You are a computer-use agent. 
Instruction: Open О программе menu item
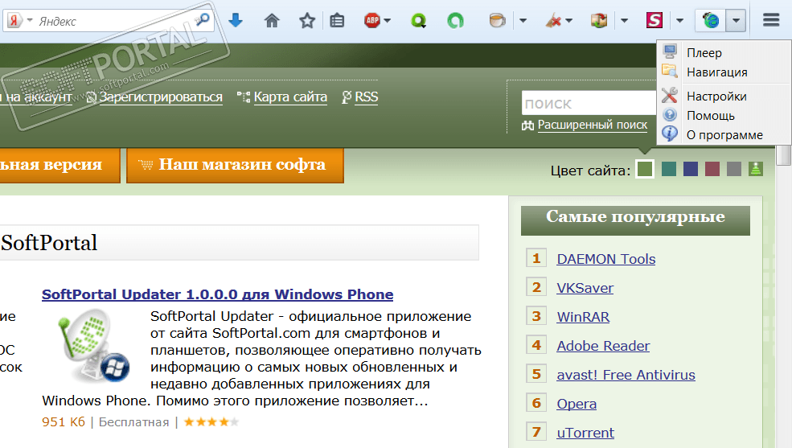[x=724, y=135]
